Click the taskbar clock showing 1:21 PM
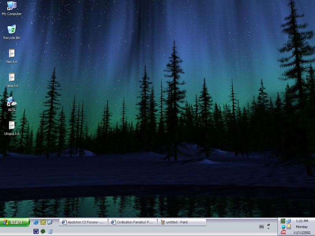Screen dimensions: 315x236 click(302, 221)
